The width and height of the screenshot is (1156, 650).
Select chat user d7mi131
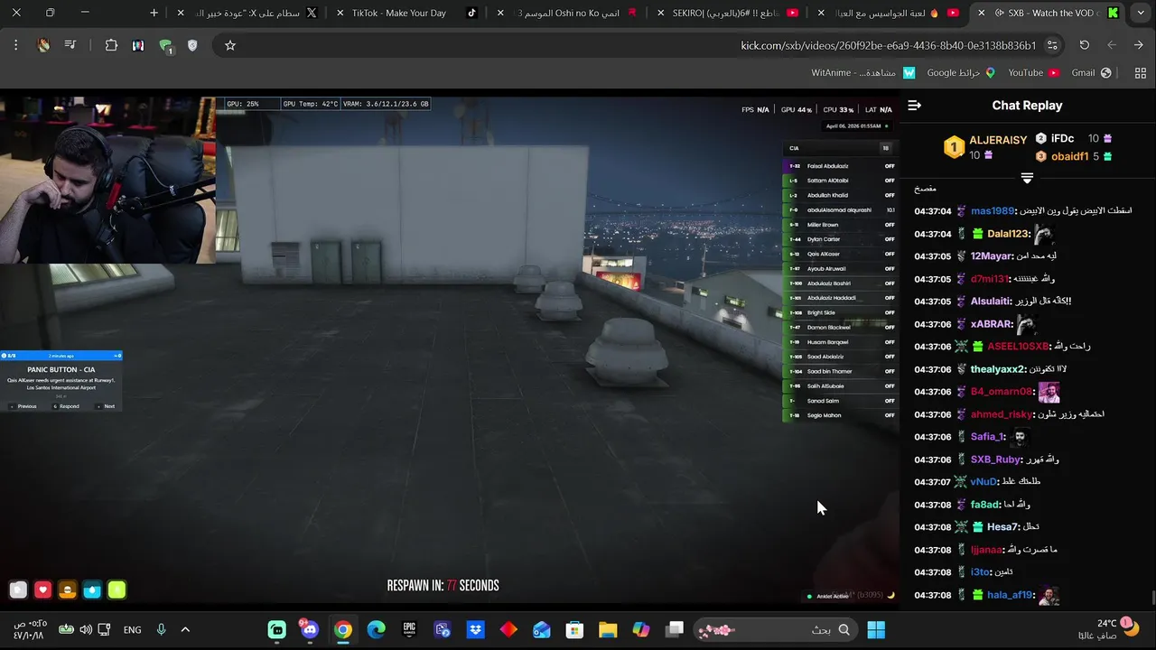(992, 279)
